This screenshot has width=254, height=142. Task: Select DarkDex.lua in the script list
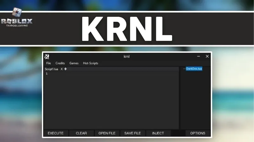tap(194, 69)
